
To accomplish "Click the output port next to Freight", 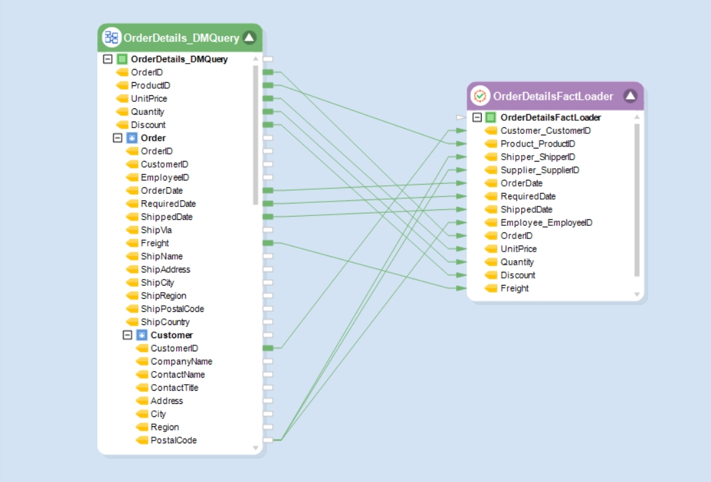I will tap(268, 243).
